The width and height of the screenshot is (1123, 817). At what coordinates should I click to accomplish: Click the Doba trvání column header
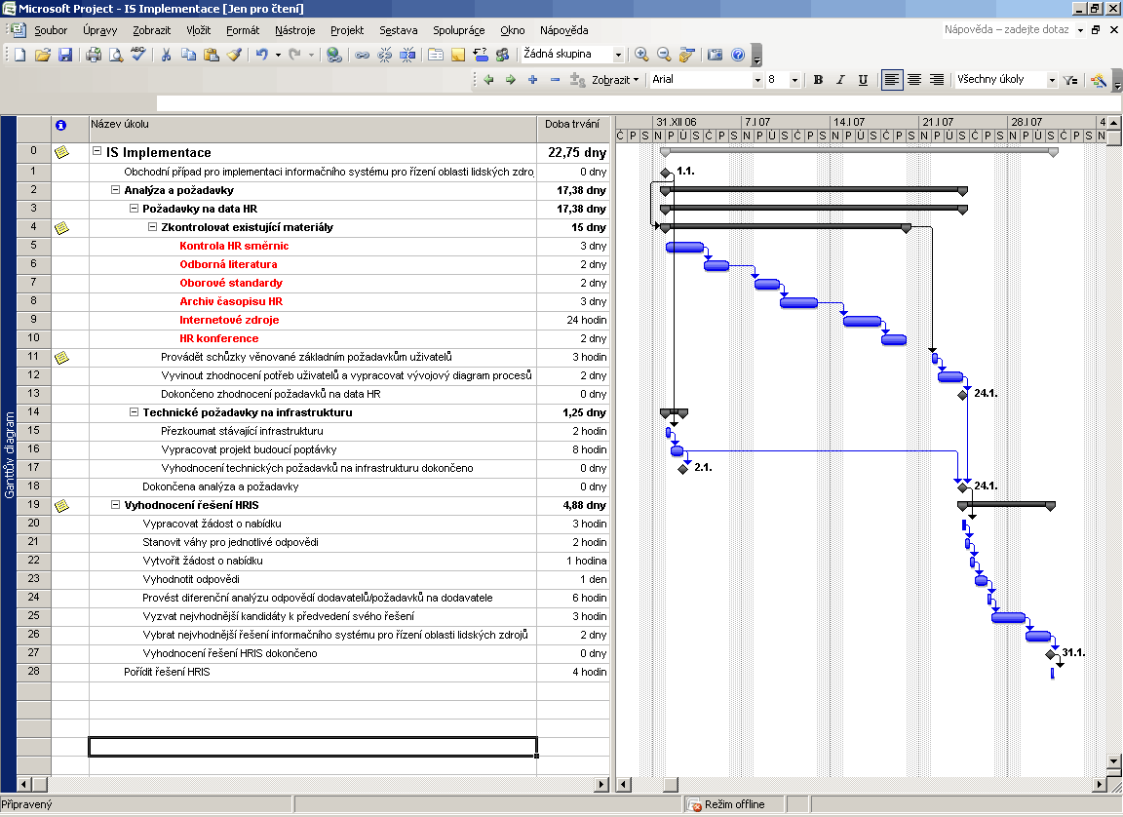(573, 129)
